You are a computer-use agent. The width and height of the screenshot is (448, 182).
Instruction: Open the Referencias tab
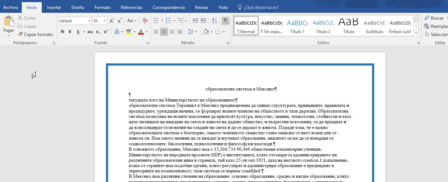[132, 7]
